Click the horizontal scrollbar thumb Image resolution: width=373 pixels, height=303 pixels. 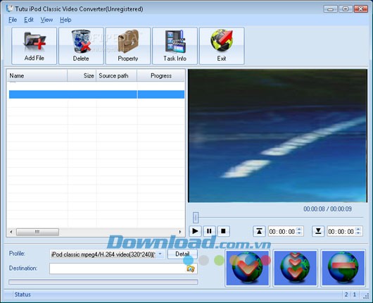[x=37, y=232]
